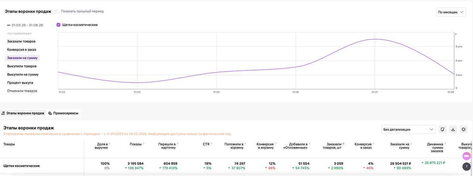Expand the По месяцам dropdown
Image resolution: width=473 pixels, height=176 pixels.
451,12
